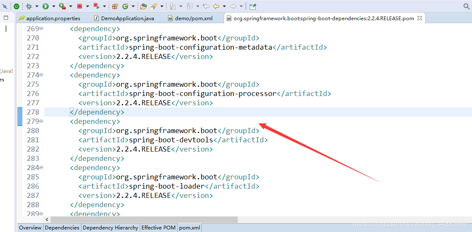Stop execution with the red square icon
472x232 pixels.
click(79, 6)
